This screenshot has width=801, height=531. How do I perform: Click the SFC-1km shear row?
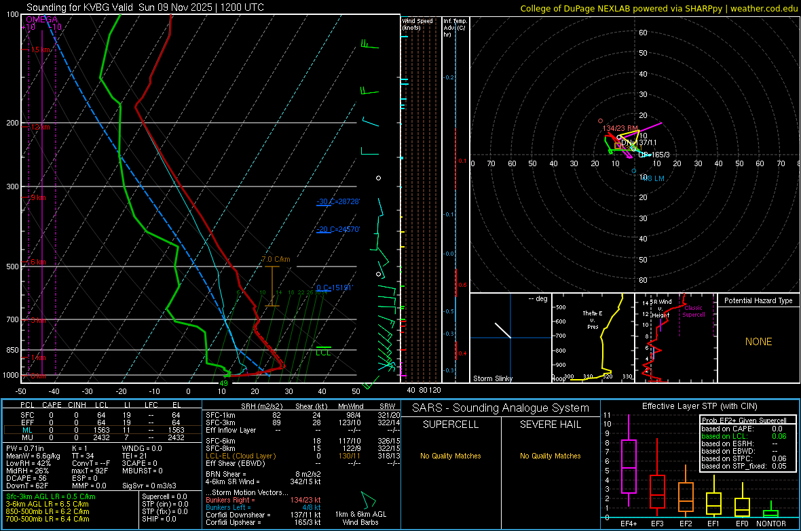point(303,415)
